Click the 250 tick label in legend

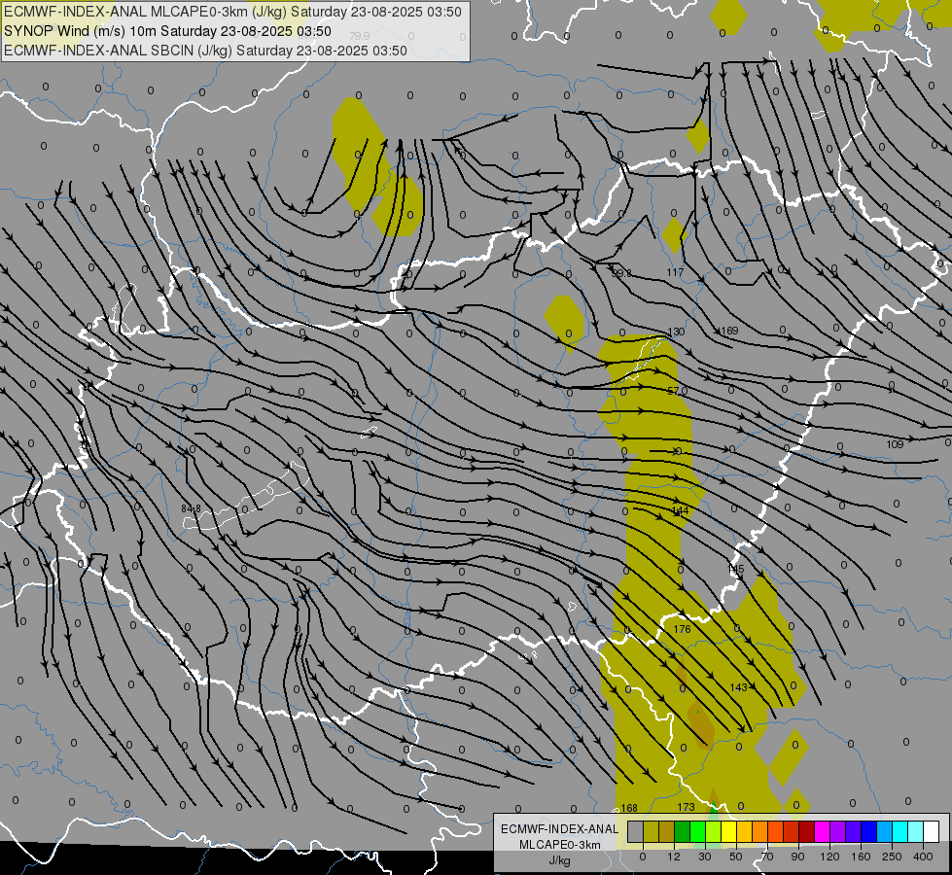pyautogui.click(x=892, y=857)
